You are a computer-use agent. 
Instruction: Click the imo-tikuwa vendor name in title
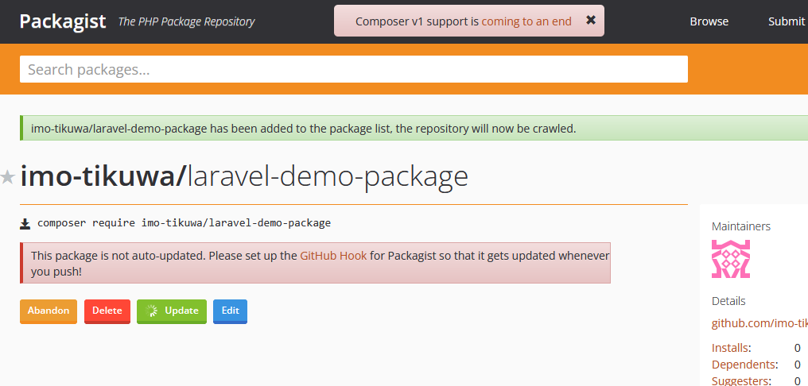click(102, 176)
